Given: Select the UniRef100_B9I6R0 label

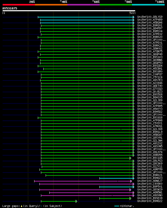Looking at the screenshot, I should 150,71.
